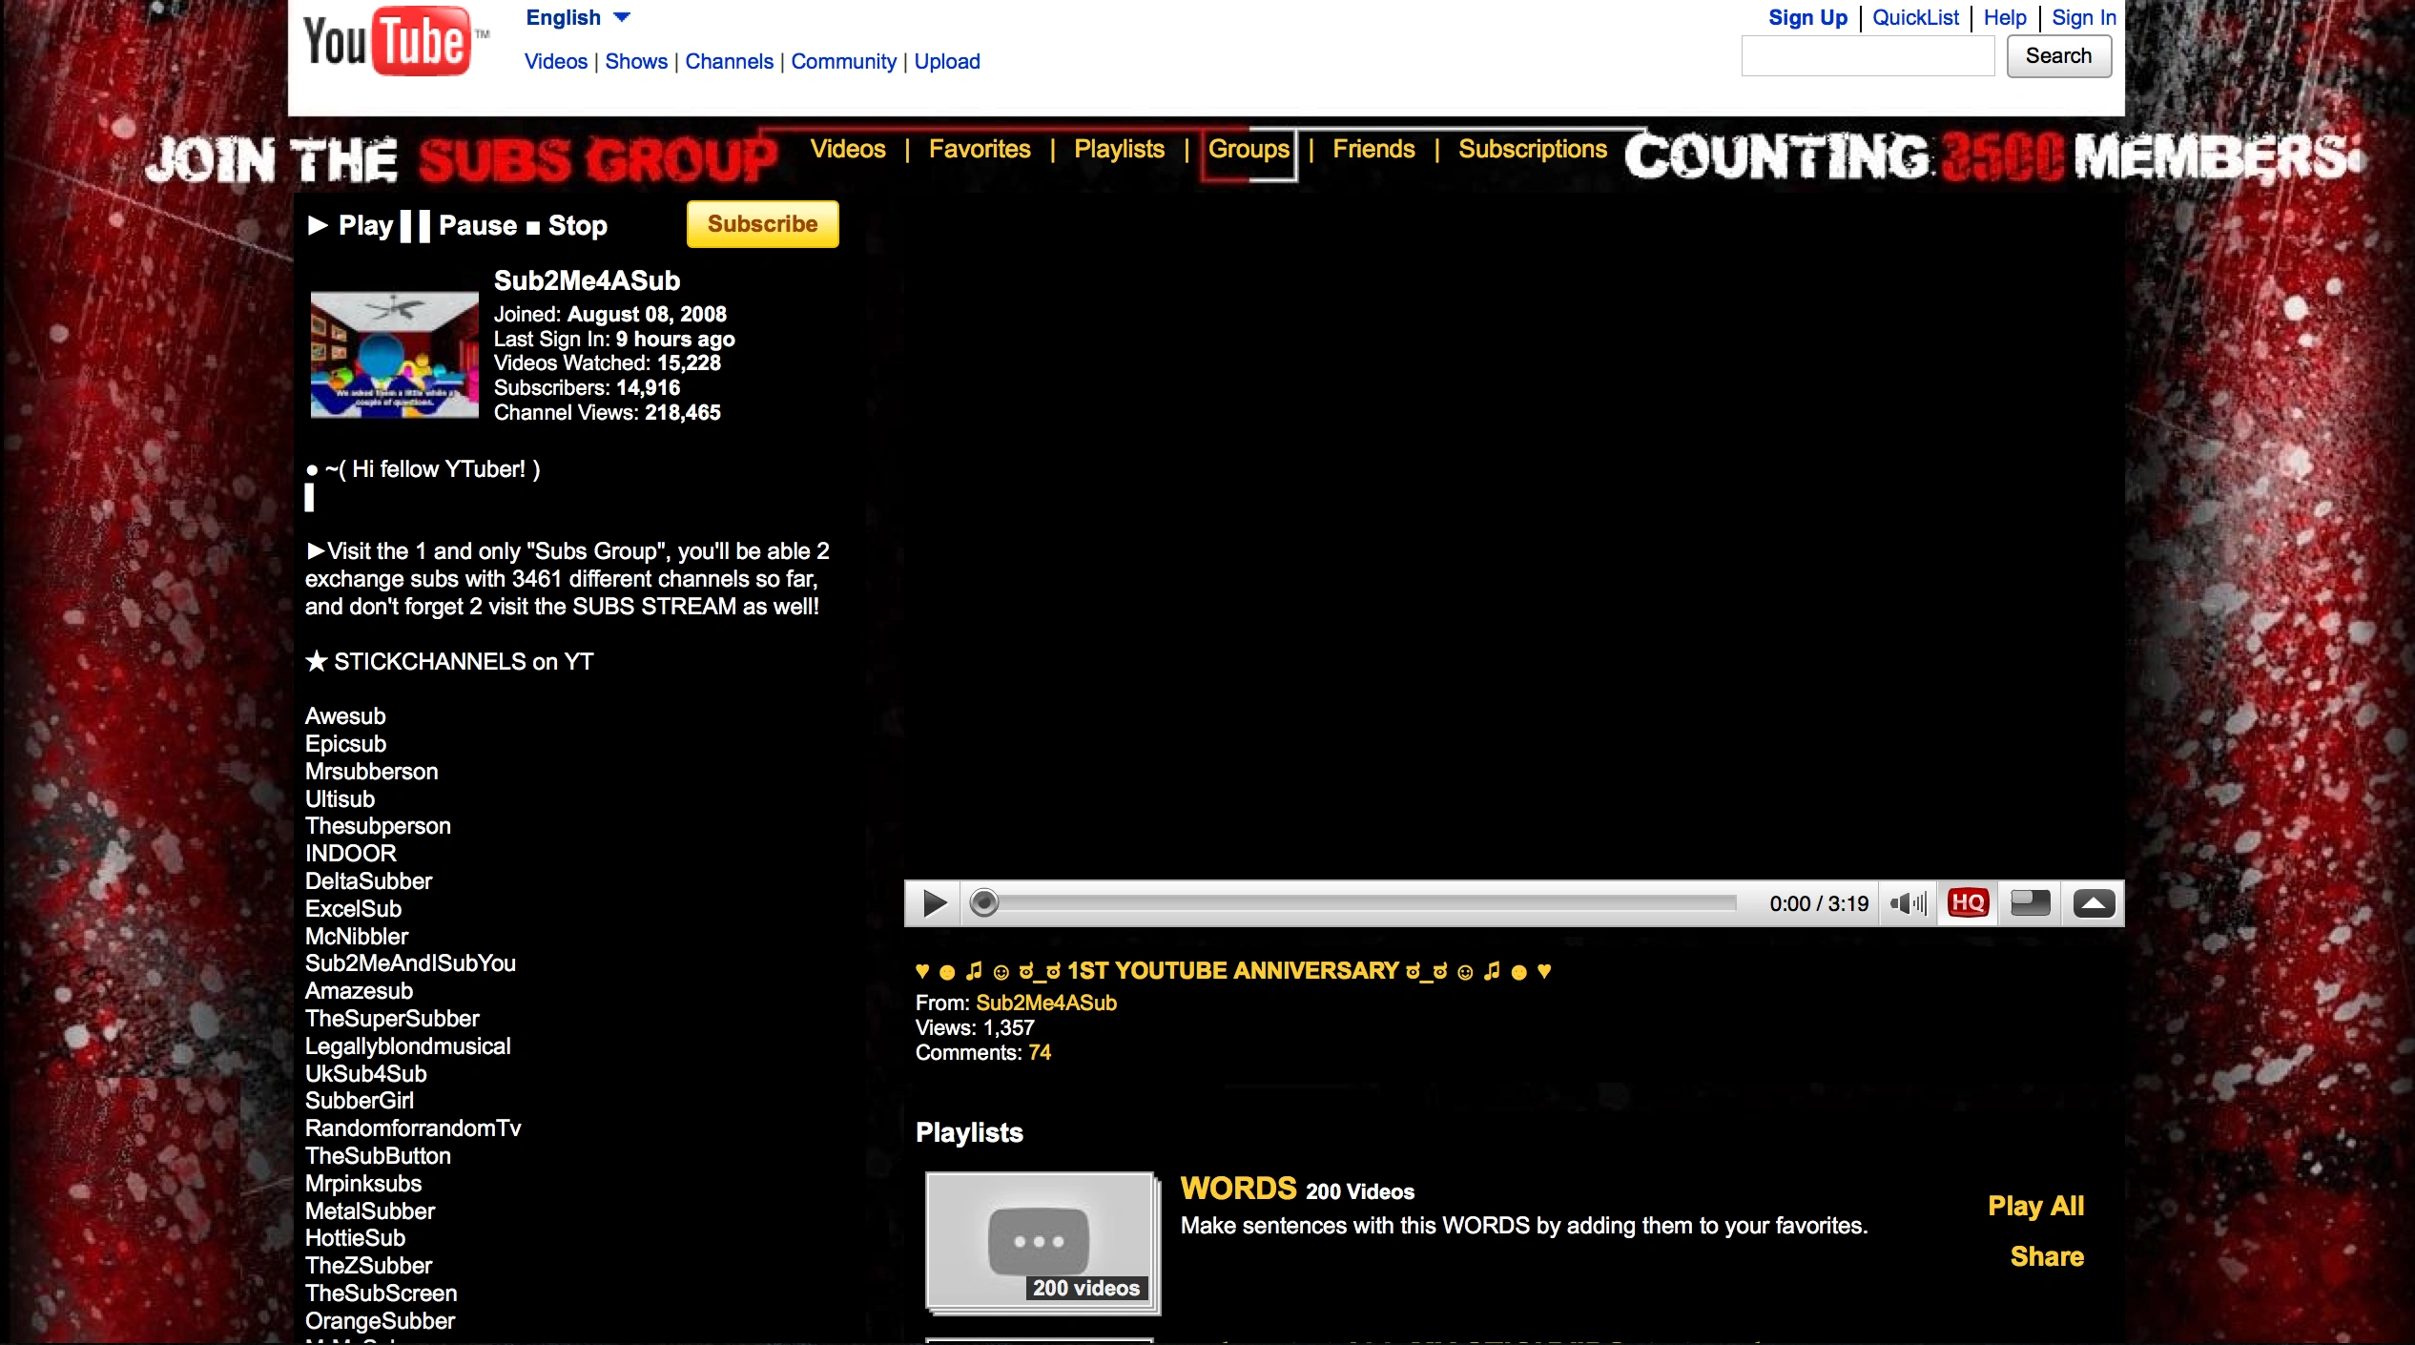Mute the video volume icon
2415x1345 pixels.
(1908, 903)
